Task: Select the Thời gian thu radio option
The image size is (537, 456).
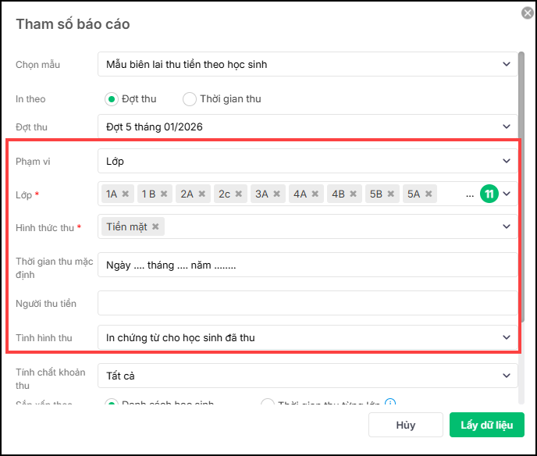Action: (x=189, y=99)
